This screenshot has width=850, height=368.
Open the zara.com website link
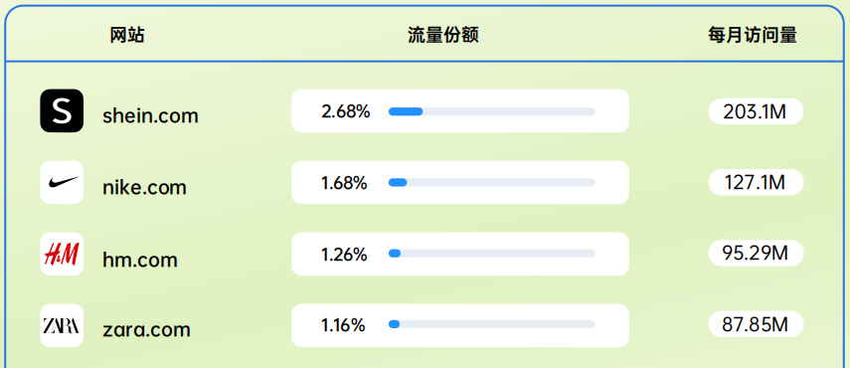(x=146, y=329)
